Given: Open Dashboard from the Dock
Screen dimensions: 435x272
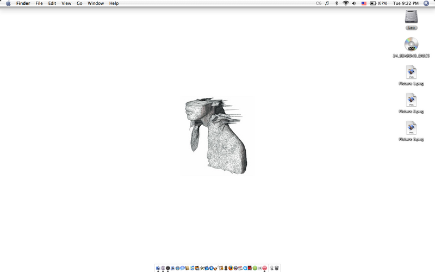Looking at the screenshot, I should pos(168,268).
